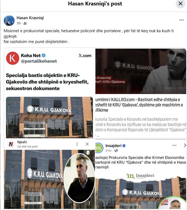Open the Koha Net K.R.U. Gjakova building image
Viewport: 187px width, 210px height.
click(49, 117)
